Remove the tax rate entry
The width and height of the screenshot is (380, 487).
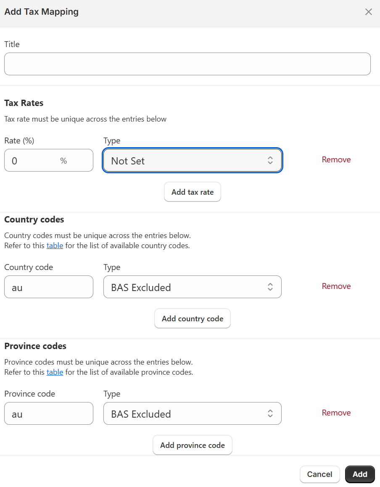[x=336, y=159]
